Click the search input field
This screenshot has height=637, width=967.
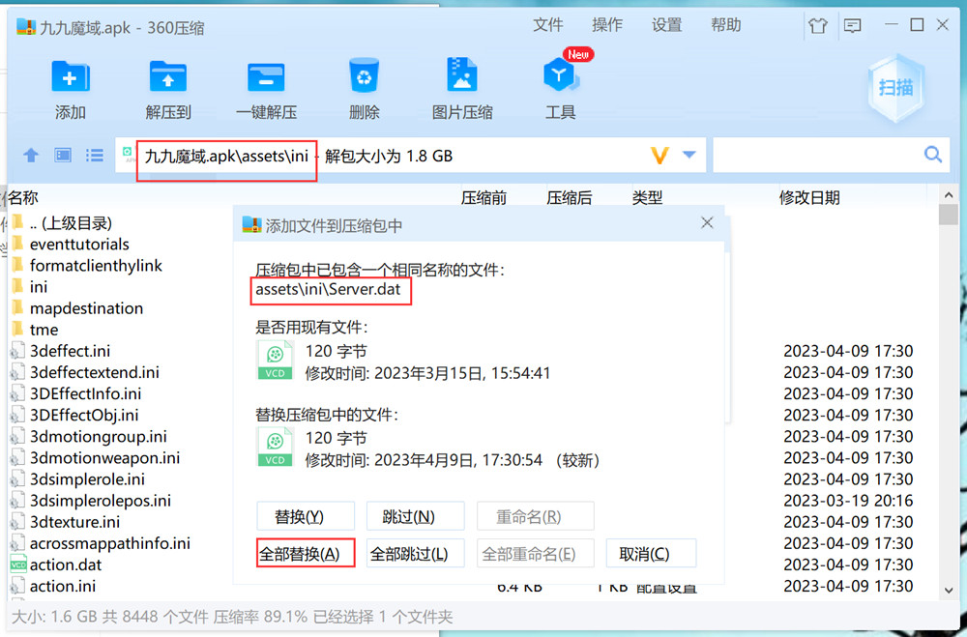pyautogui.click(x=817, y=156)
